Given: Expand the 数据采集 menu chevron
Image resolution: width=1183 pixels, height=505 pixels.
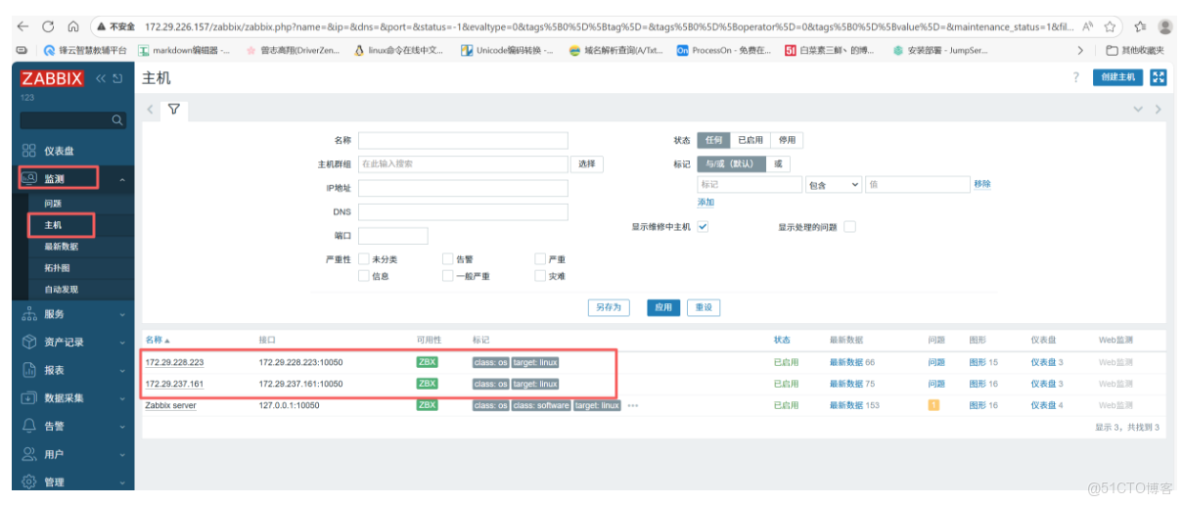Looking at the screenshot, I should pos(122,398).
